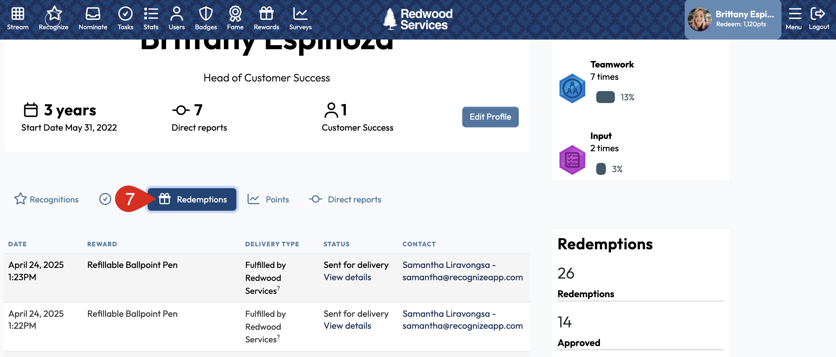Switch to the Points tab

[x=268, y=199]
